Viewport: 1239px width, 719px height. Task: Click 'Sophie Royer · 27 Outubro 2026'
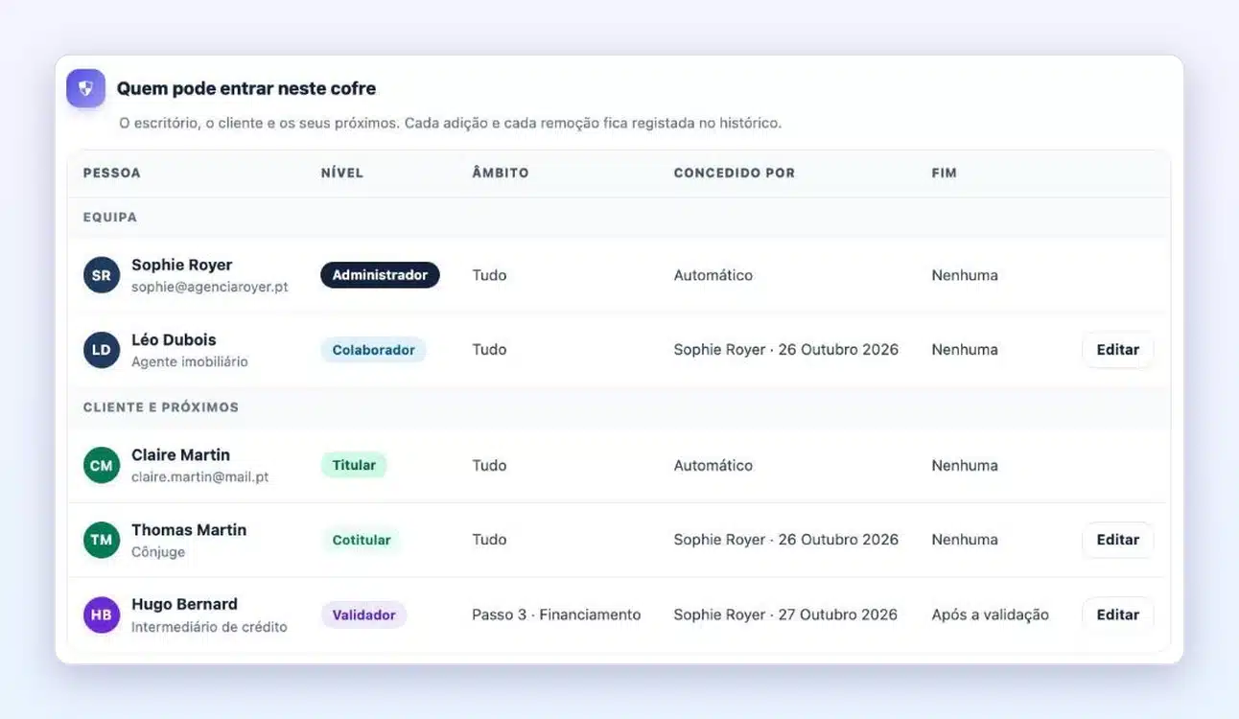(785, 615)
